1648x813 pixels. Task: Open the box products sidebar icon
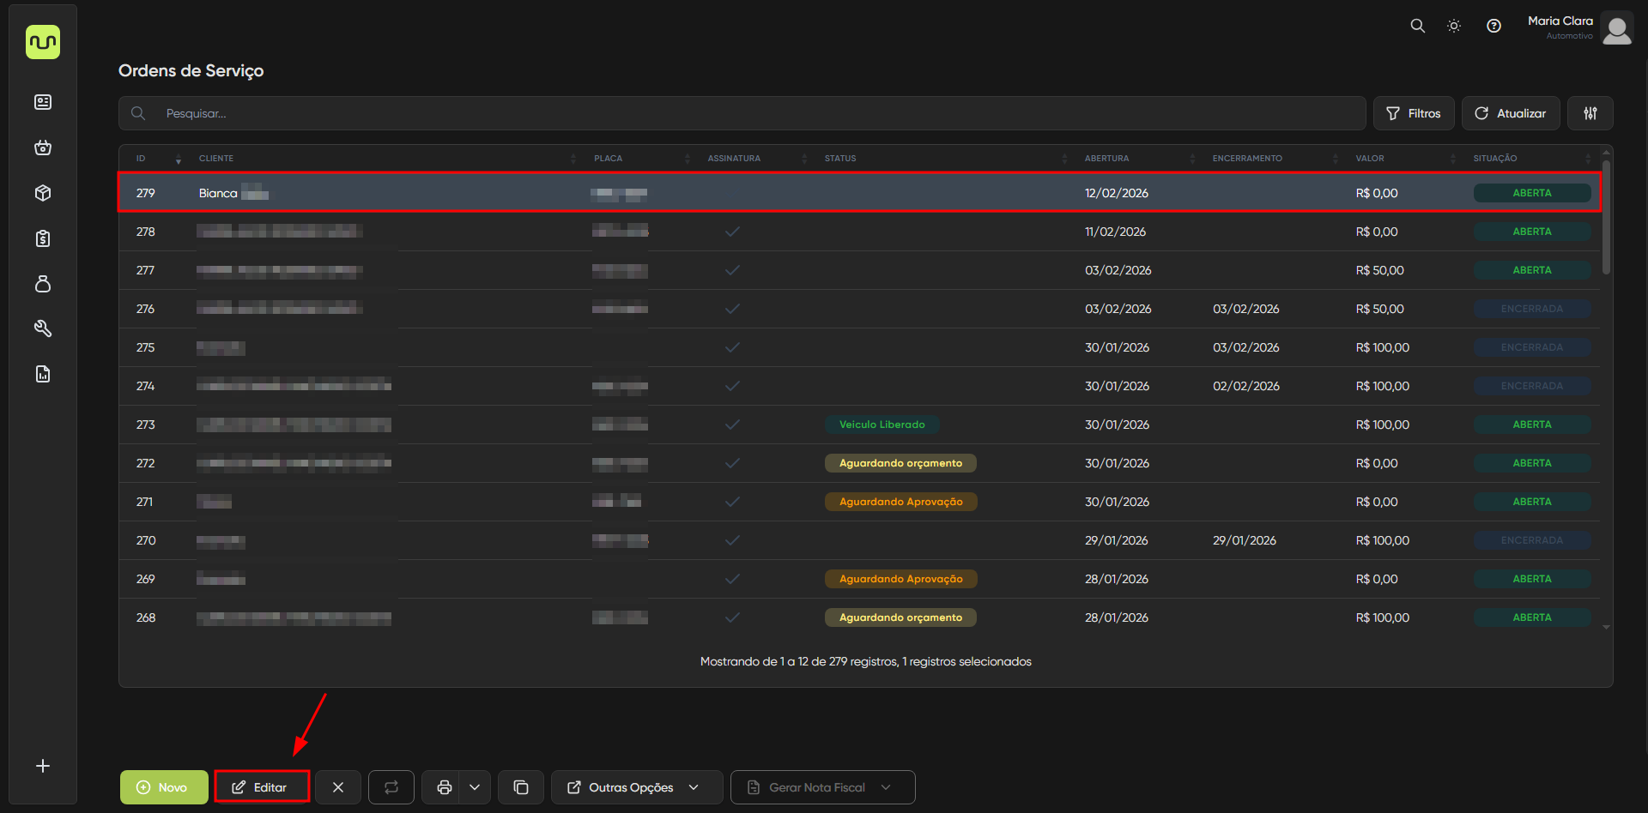43,193
